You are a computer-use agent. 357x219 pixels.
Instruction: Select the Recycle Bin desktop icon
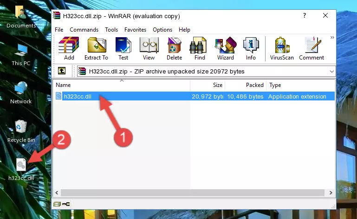click(21, 132)
